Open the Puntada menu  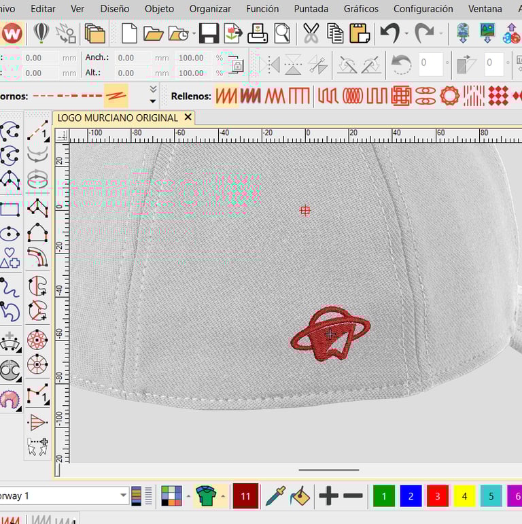[311, 9]
